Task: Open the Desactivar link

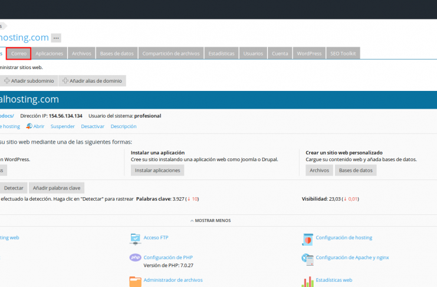Action: [93, 126]
